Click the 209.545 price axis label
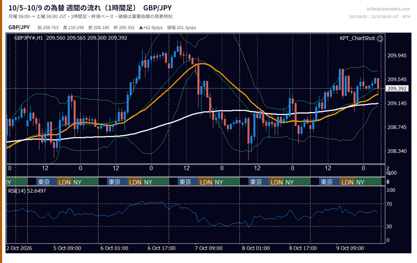Viewport: 417px width, 263px height. coord(397,79)
